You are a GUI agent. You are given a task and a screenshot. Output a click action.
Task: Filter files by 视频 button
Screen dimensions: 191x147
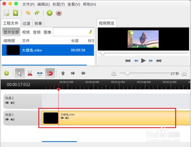26,32
